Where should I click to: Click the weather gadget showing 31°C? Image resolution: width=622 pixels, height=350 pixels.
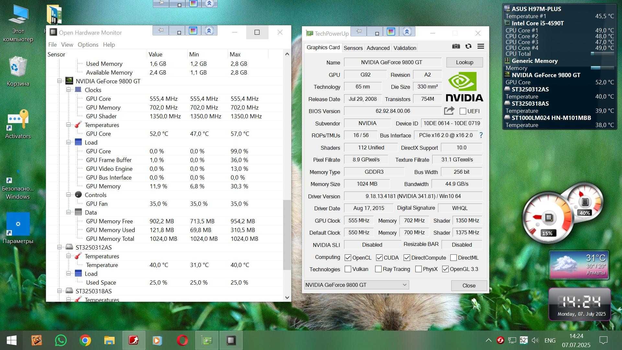tap(579, 265)
